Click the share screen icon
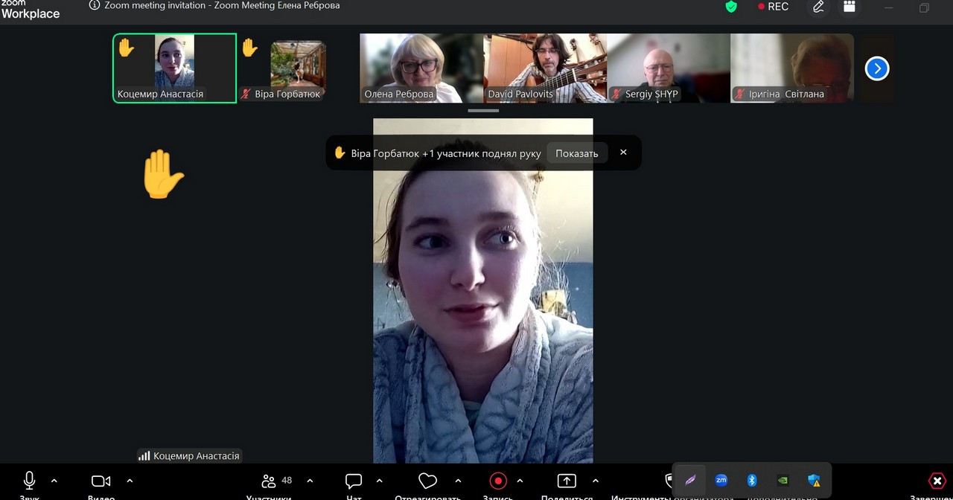This screenshot has height=500, width=953. pos(567,481)
